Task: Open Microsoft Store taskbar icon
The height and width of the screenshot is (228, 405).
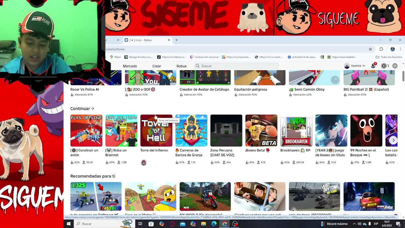Action: point(151,224)
